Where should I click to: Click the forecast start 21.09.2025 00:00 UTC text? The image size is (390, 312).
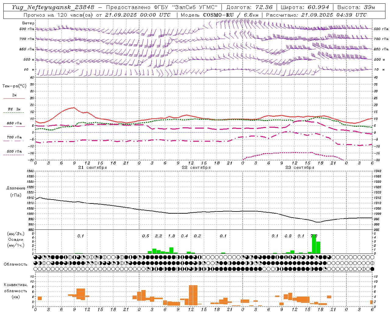138,15
